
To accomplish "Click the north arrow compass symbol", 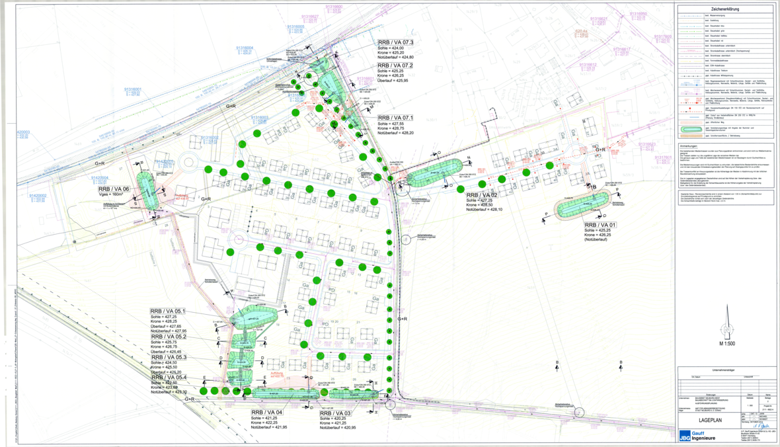I will (726, 327).
